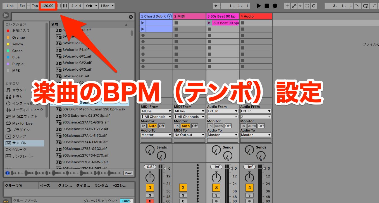Click the preview headphones icon

7,173
